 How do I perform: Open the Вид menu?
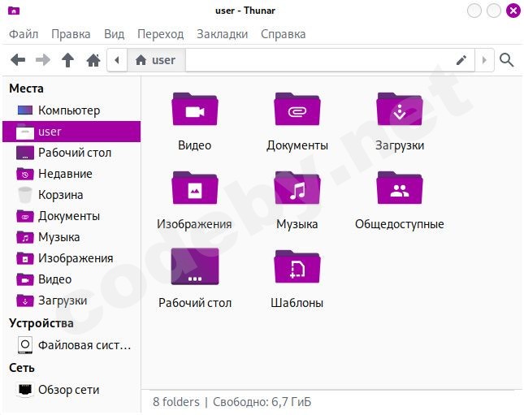tap(115, 34)
